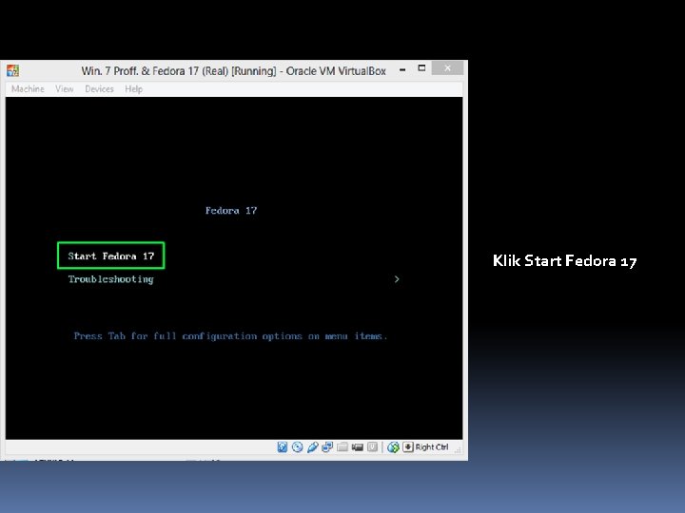Click the VirtualBox window title text
Screen dimensions: 685x513
[234, 71]
